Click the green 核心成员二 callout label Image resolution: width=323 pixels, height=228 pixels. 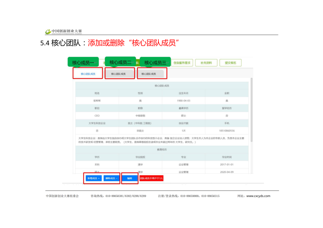[x=120, y=62]
